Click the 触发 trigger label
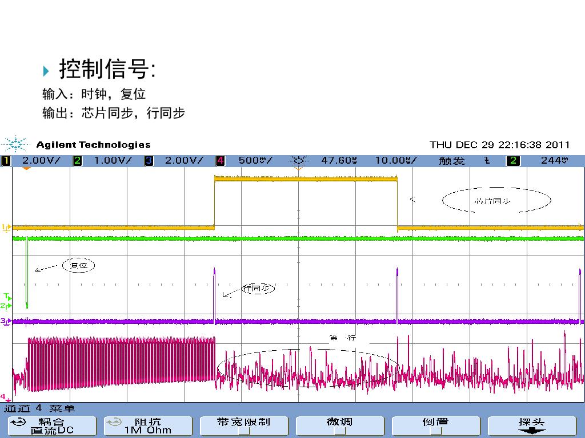Image resolution: width=585 pixels, height=438 pixels. [x=452, y=161]
